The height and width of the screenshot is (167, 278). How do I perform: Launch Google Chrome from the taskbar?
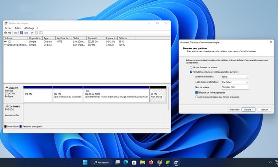(159, 162)
